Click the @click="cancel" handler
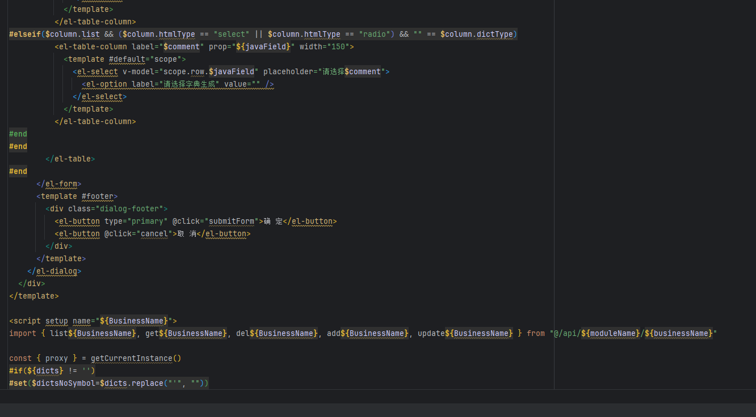Viewport: 756px width, 417px height. pos(138,234)
